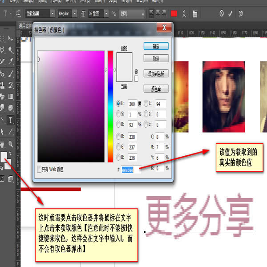Screen dimensions: 267x267
Task: Select the Clone Stamp tool
Action: pos(2,85)
